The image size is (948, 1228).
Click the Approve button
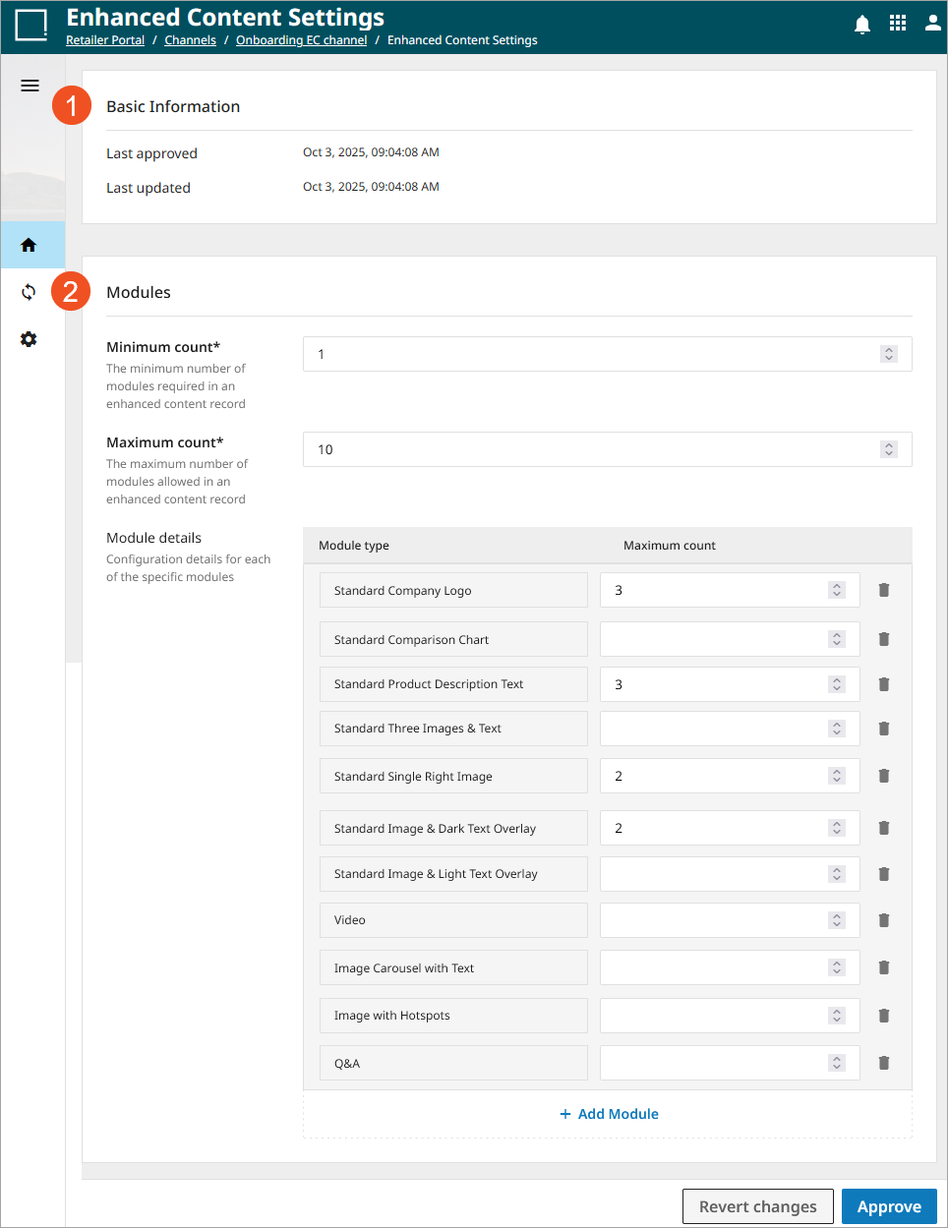[889, 1206]
